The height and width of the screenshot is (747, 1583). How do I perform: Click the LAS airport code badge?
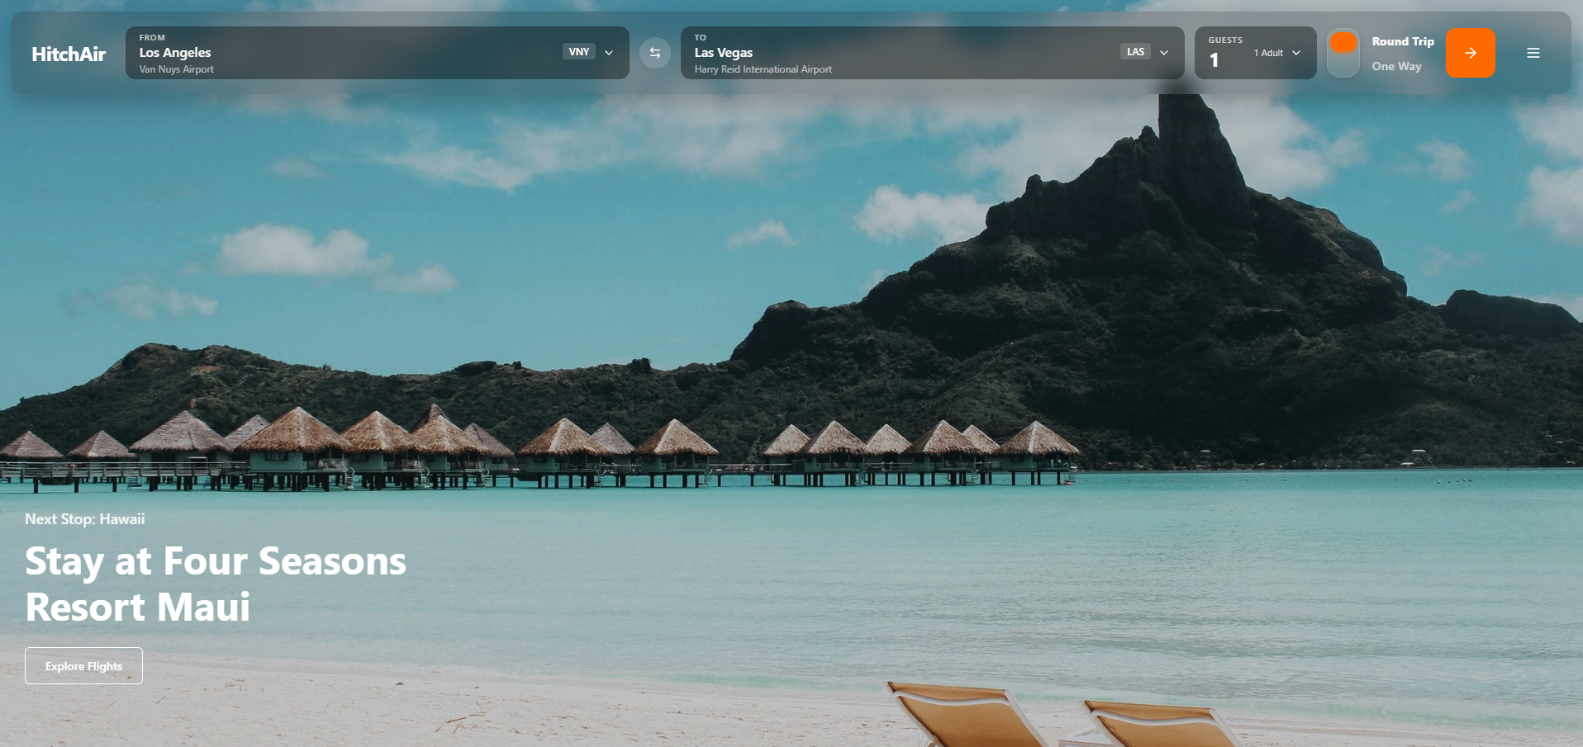(x=1135, y=51)
